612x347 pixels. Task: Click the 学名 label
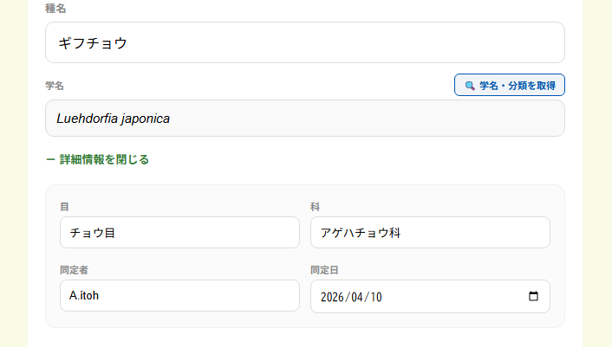coord(55,86)
